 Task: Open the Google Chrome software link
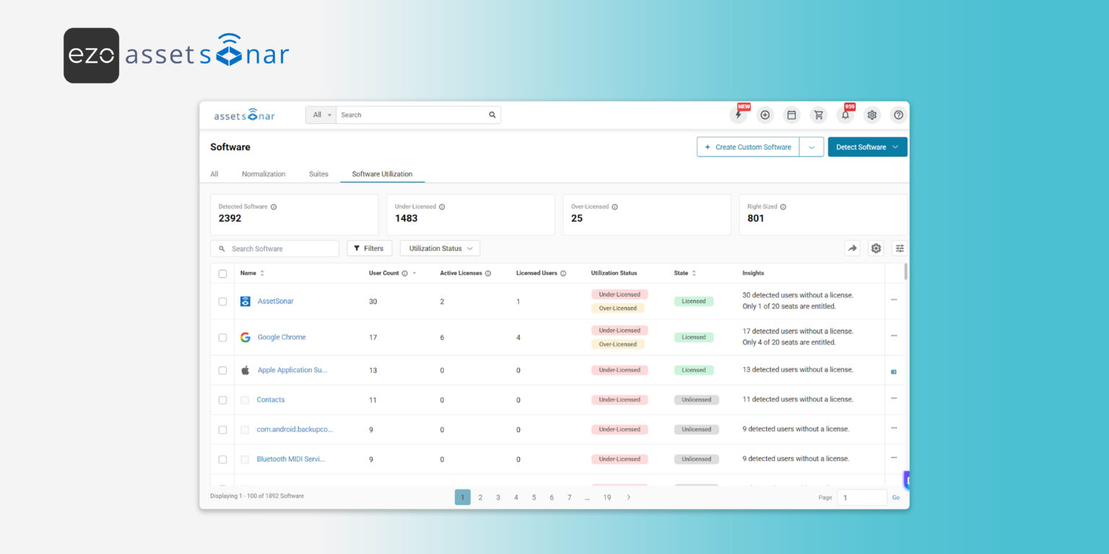[282, 337]
